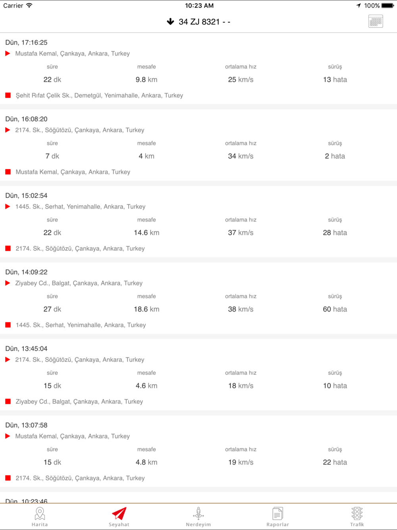This screenshot has width=397, height=530.
Task: Tap the down arrow beside plate number
Action: click(x=170, y=21)
